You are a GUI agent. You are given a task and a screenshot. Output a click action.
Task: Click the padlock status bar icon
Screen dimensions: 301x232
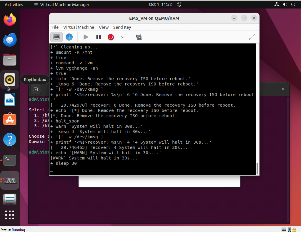(294, 230)
